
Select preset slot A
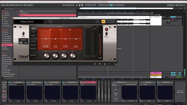click(x=103, y=22)
